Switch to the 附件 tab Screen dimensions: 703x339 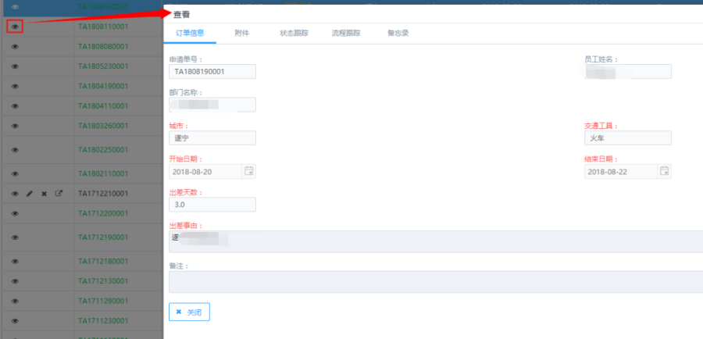coord(241,34)
